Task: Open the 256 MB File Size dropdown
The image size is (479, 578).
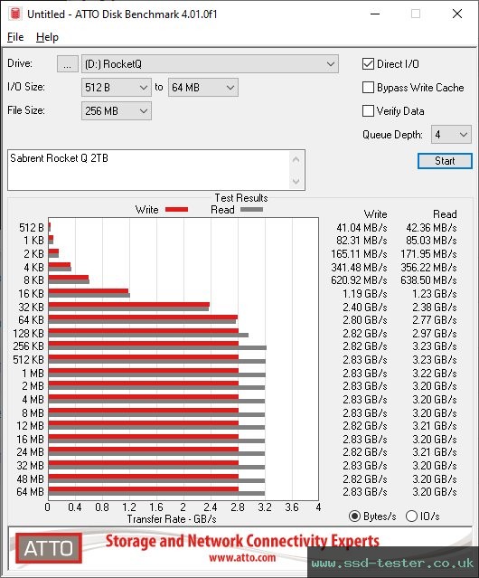Action: click(117, 111)
